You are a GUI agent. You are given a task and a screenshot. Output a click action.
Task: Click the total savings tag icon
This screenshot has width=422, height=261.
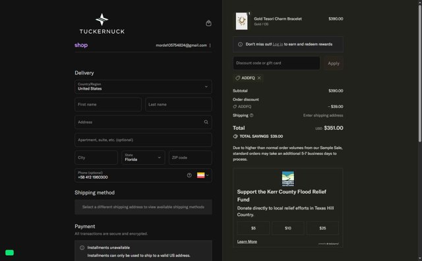coord(235,136)
